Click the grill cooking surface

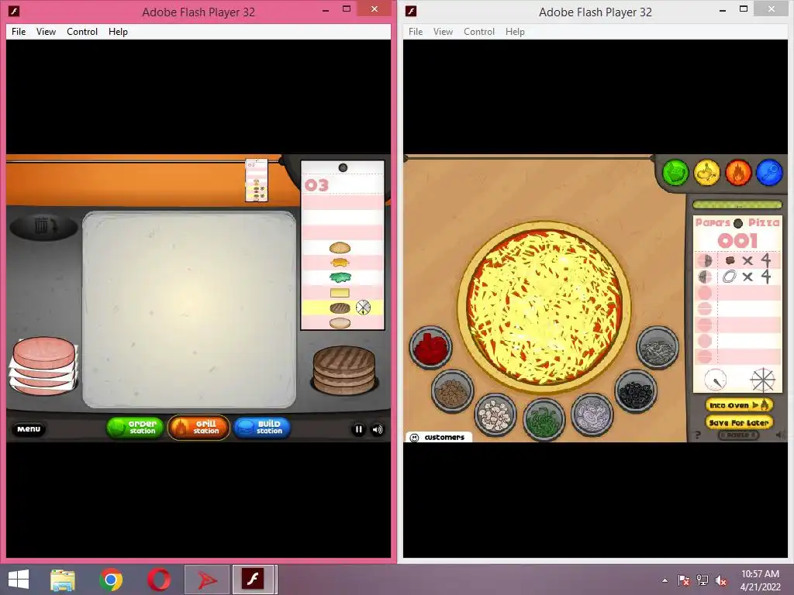coord(189,308)
